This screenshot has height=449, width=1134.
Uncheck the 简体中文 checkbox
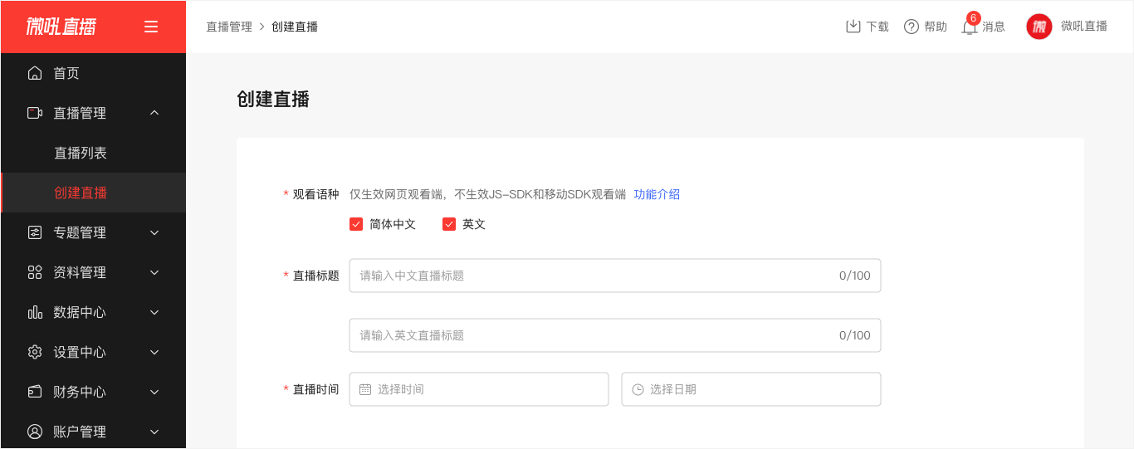tap(356, 224)
